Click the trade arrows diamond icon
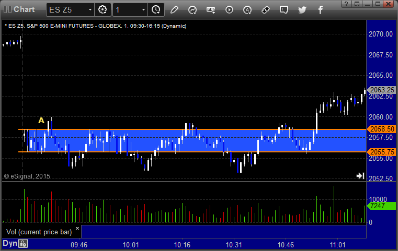Image resolution: width=398 pixels, height=251 pixels. point(266,10)
